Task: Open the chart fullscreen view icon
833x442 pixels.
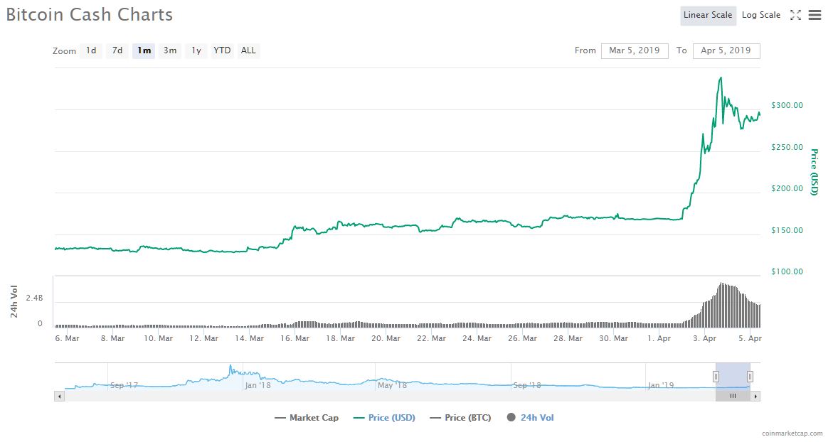Action: click(796, 15)
